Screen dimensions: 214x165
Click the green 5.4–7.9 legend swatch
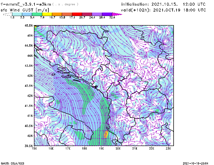(x=37, y=14)
